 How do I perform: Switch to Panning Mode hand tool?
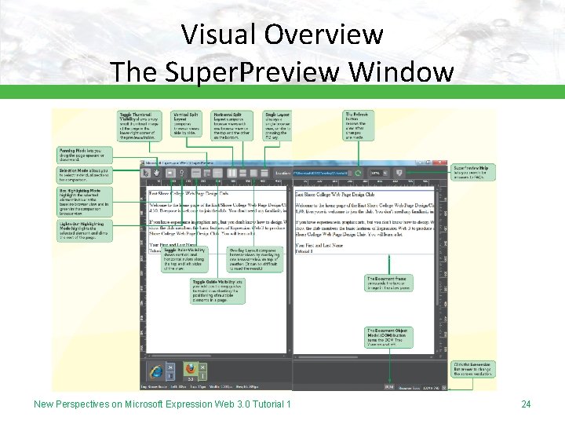point(157,173)
